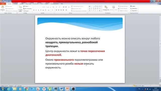The width and height of the screenshot is (161, 91).
Task: Center the text
Action: [59, 10]
